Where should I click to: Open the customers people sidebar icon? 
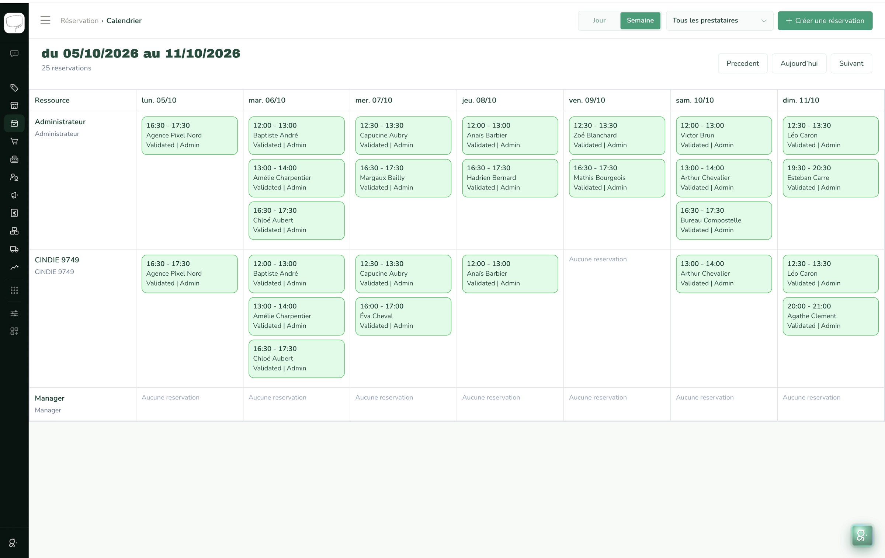(x=14, y=177)
